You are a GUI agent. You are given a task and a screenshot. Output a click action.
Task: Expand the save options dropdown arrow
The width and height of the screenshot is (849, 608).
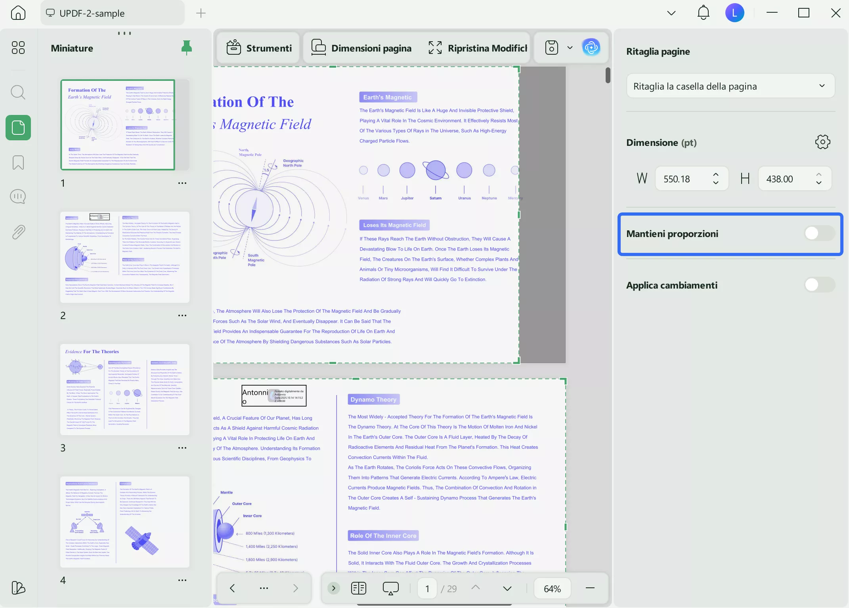(570, 48)
